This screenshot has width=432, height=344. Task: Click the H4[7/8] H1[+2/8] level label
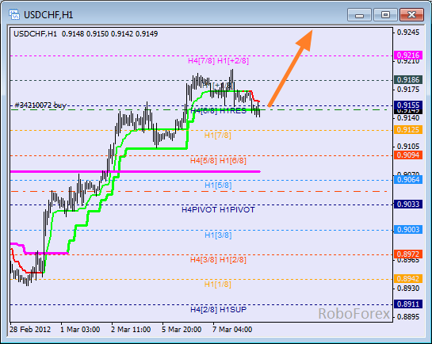click(x=218, y=60)
